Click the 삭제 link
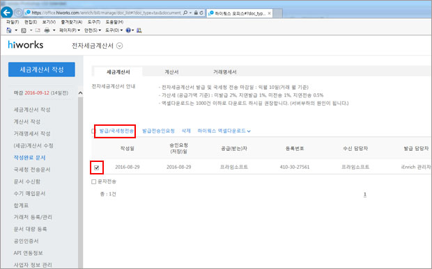This screenshot has height=269, width=432. [186, 131]
